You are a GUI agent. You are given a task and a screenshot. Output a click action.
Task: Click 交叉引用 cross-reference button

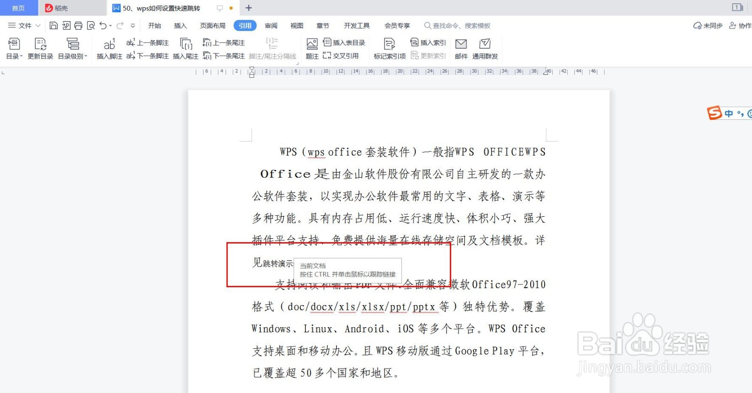point(341,56)
